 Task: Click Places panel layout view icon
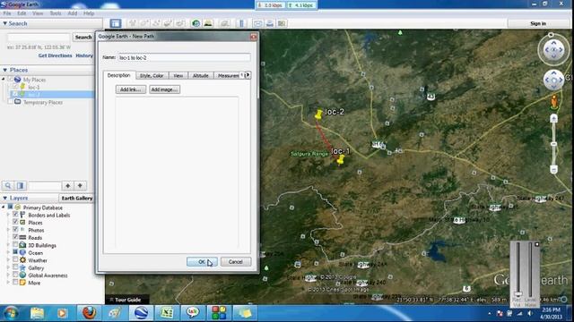pyautogui.click(x=20, y=186)
